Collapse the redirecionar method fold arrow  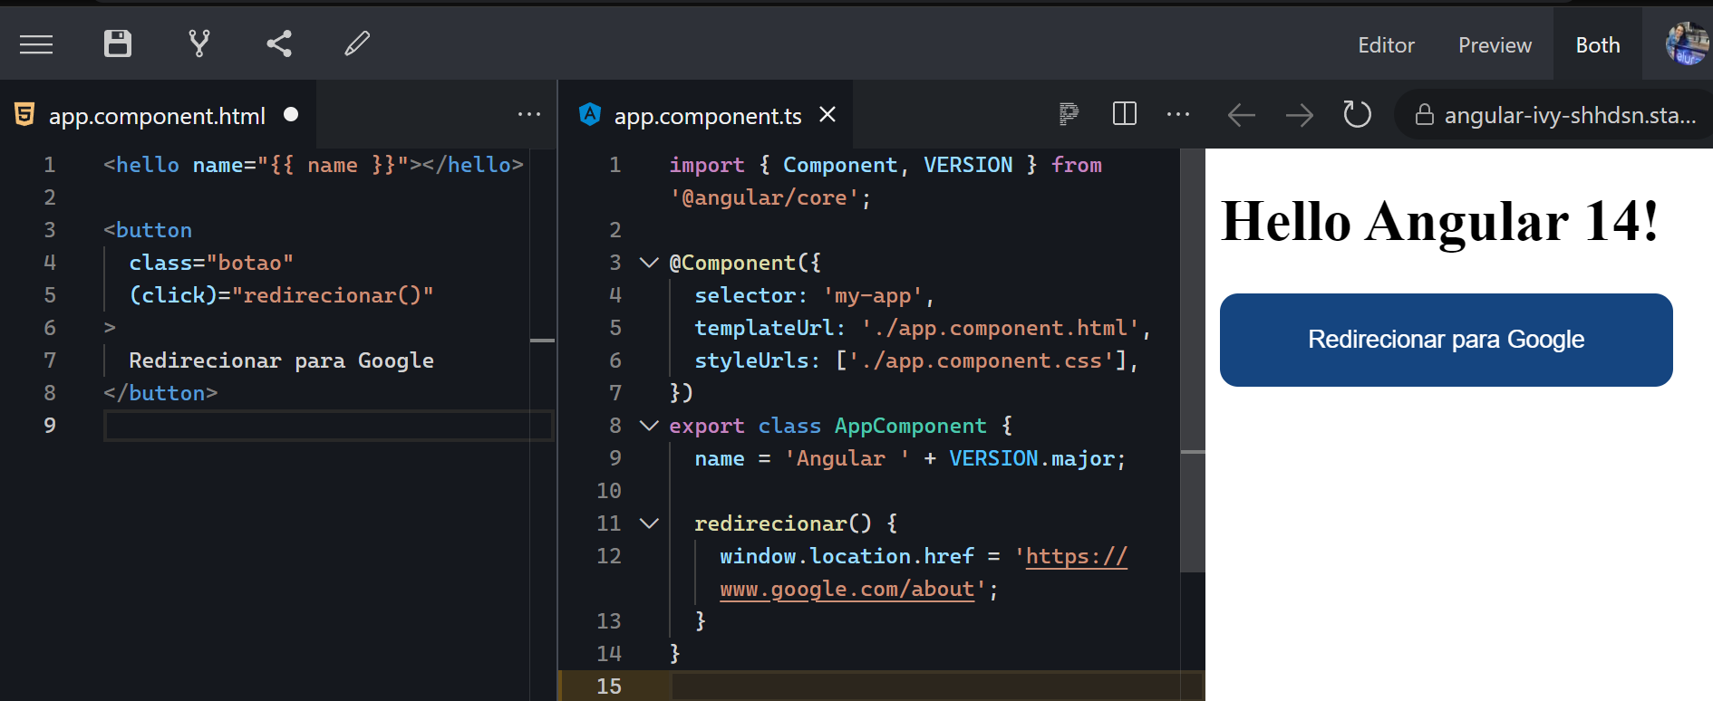click(x=649, y=523)
